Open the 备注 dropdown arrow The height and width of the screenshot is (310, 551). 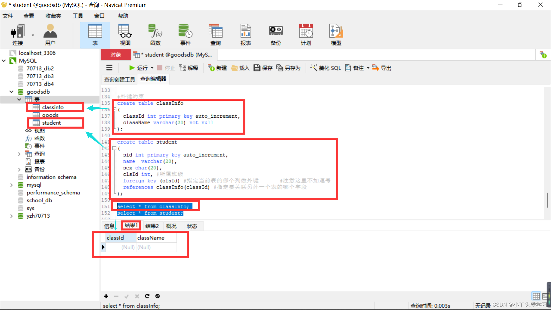368,68
